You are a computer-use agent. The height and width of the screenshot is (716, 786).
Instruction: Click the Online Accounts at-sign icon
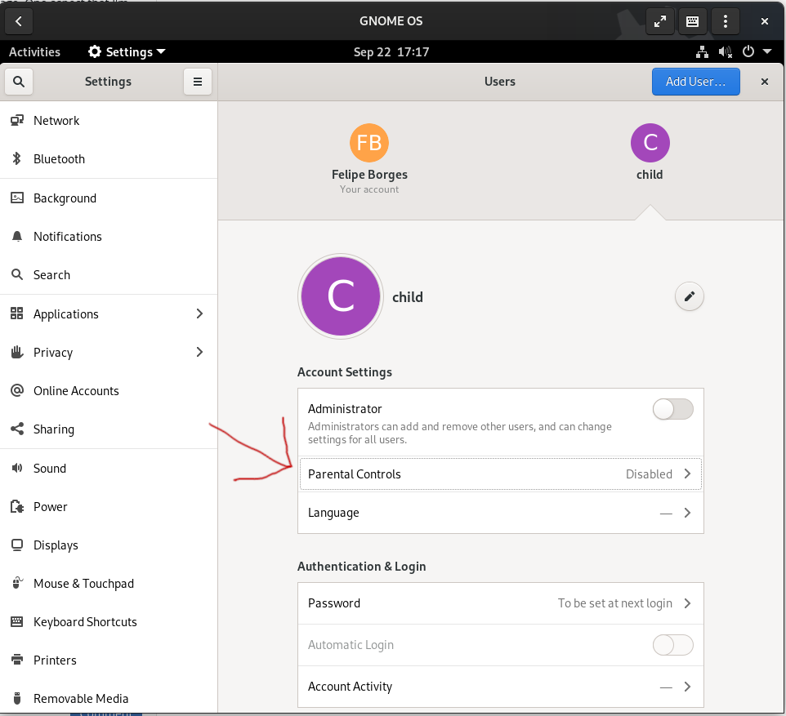[x=17, y=390]
